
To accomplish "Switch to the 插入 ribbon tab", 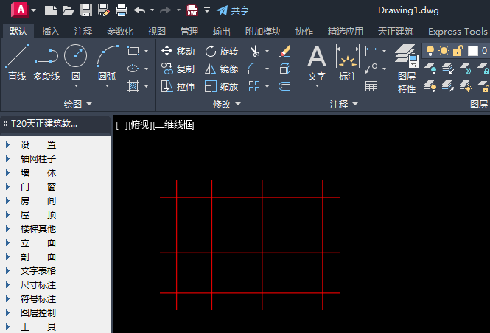I will 51,31.
